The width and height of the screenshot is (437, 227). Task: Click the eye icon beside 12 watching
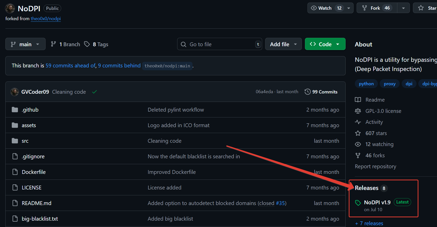pyautogui.click(x=358, y=144)
